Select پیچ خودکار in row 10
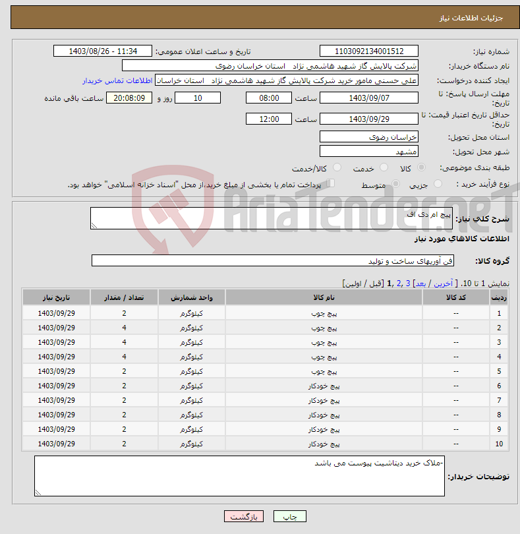Image resolution: width=520 pixels, height=534 pixels. (x=324, y=444)
